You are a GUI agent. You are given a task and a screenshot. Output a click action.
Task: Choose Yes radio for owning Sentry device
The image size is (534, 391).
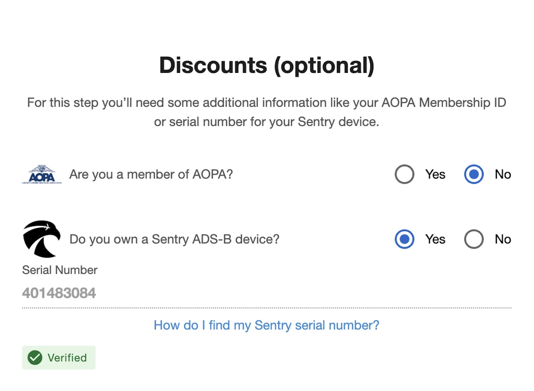[405, 239]
